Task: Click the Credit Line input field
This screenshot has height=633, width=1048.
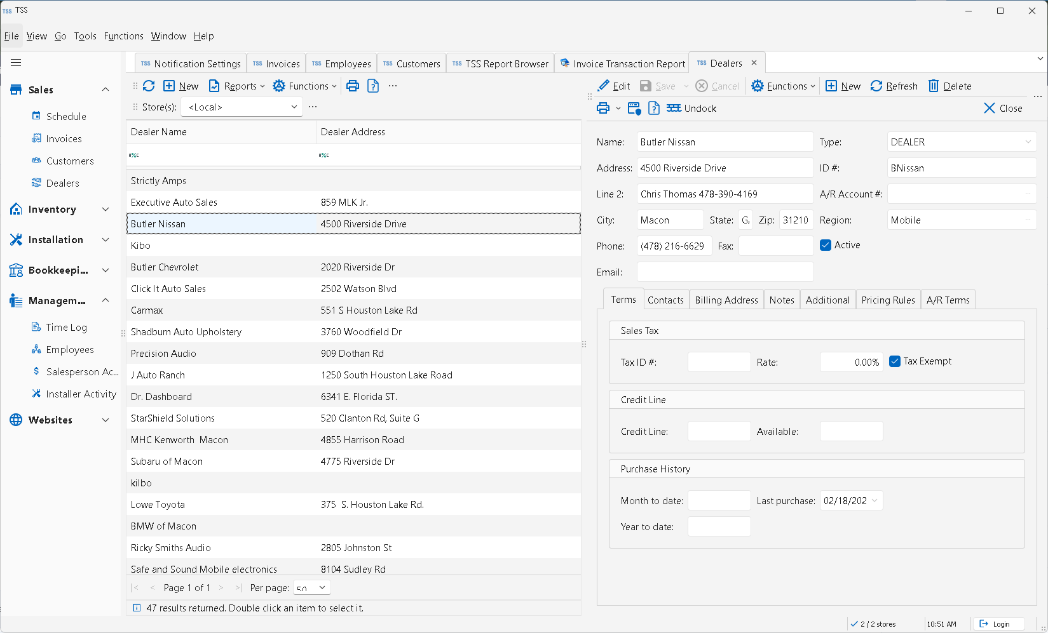Action: point(719,432)
